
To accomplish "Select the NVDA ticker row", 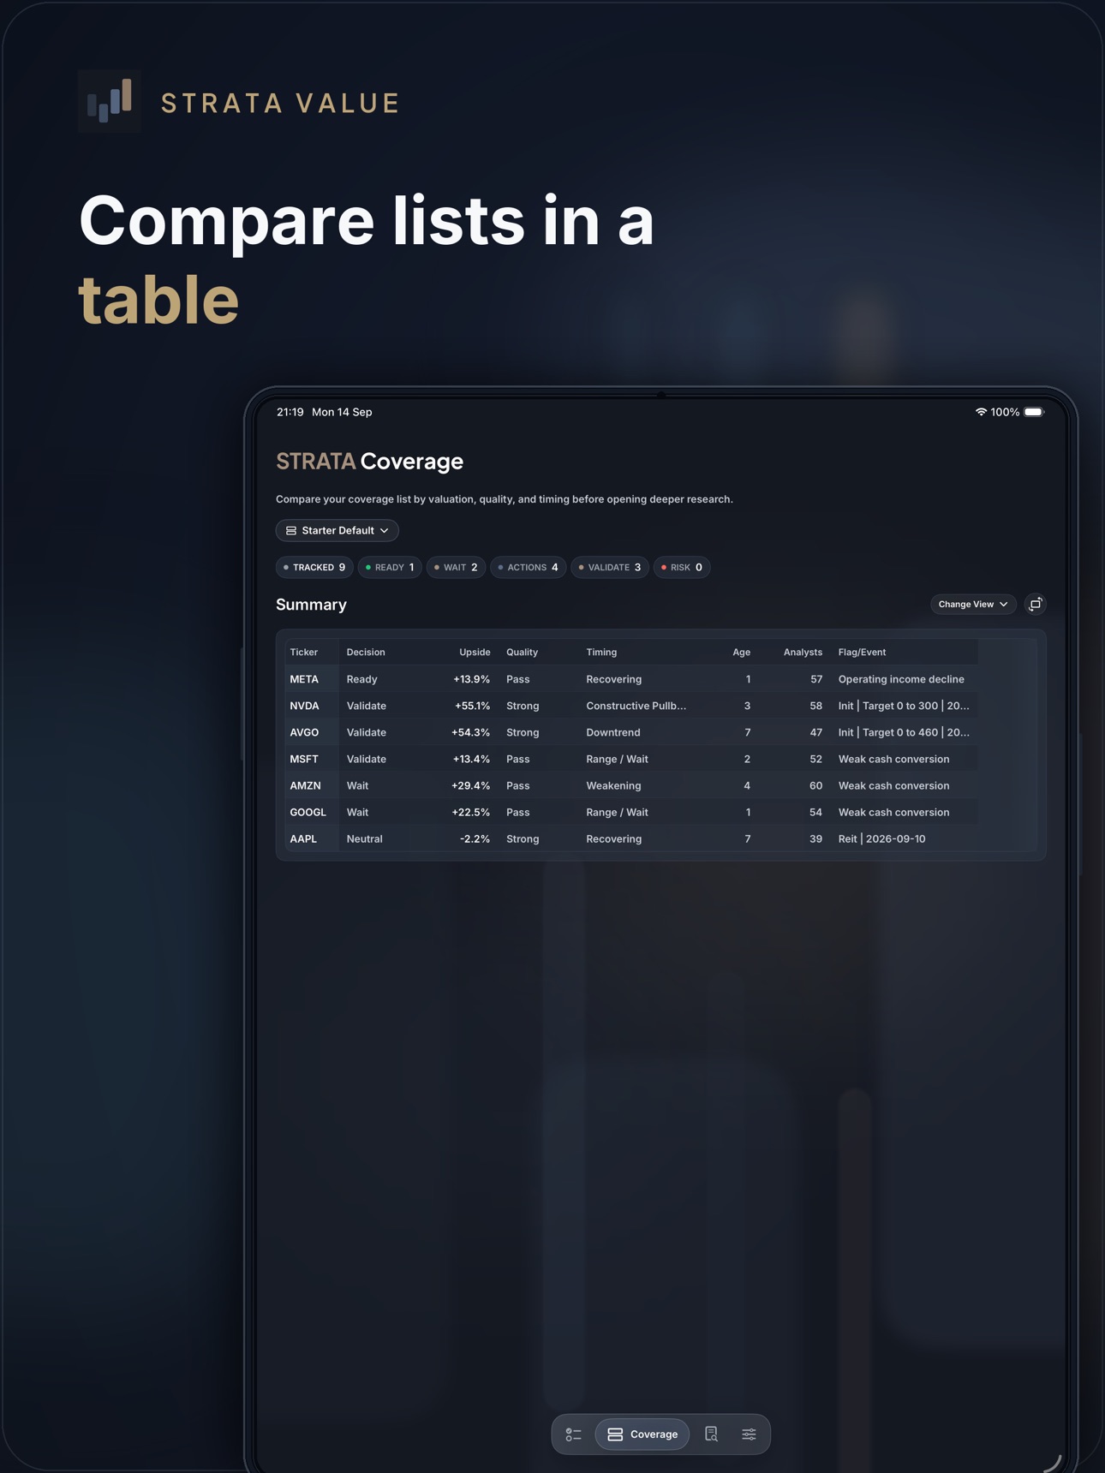I will click(631, 706).
